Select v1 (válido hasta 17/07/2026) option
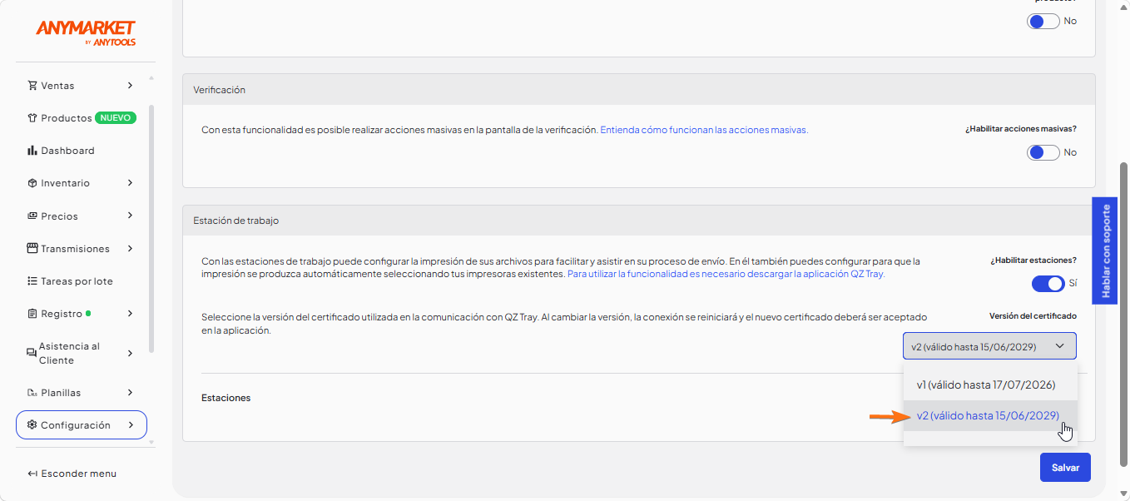The image size is (1130, 501). [x=990, y=384]
